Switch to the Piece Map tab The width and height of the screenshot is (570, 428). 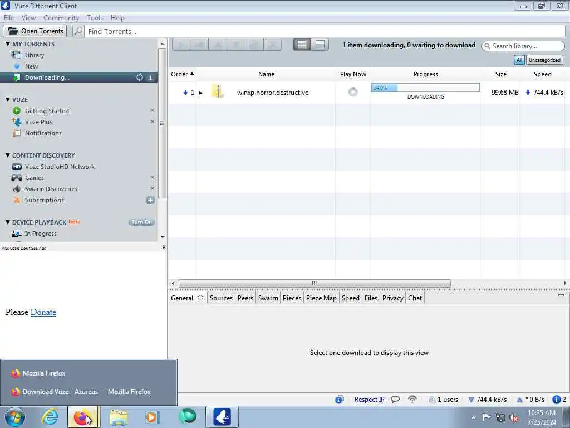pos(321,298)
